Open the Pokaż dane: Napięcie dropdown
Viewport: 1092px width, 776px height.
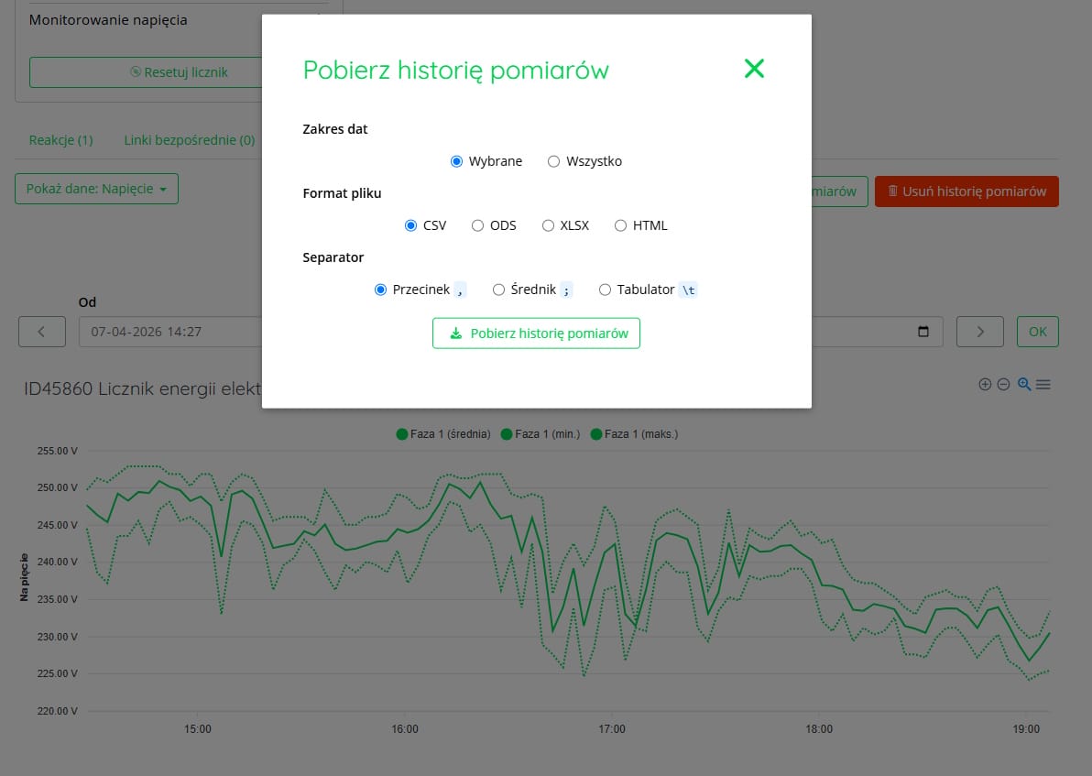(x=96, y=187)
